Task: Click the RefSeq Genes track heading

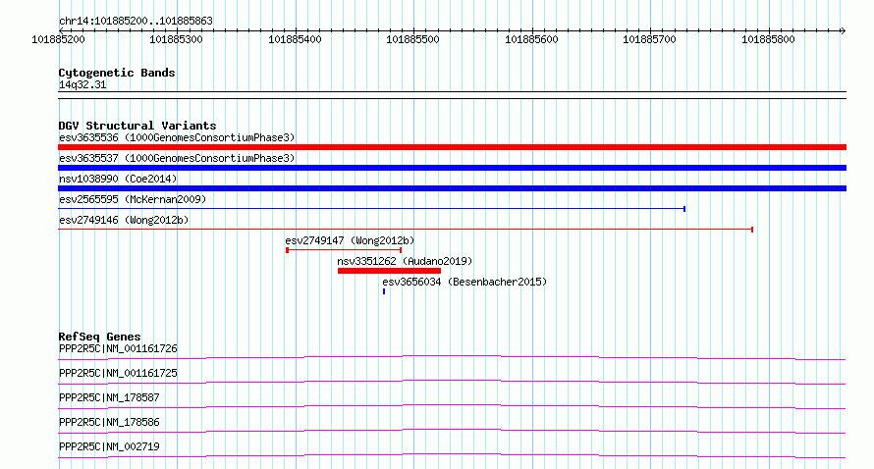Action: point(100,337)
